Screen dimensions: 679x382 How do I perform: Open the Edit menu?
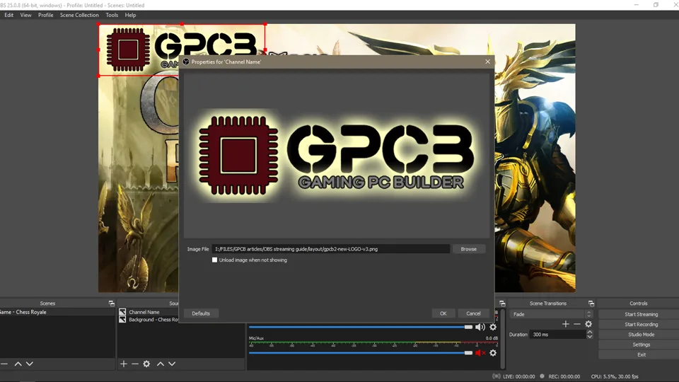pyautogui.click(x=8, y=15)
